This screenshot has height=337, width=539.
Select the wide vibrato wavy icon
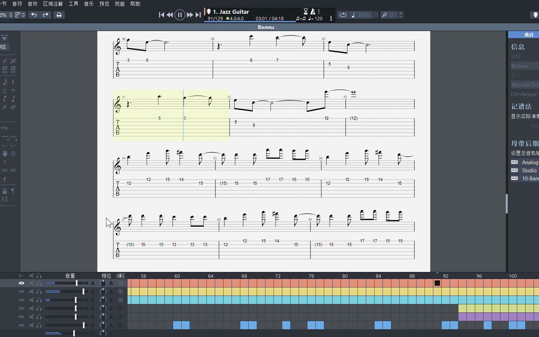(x=13, y=137)
